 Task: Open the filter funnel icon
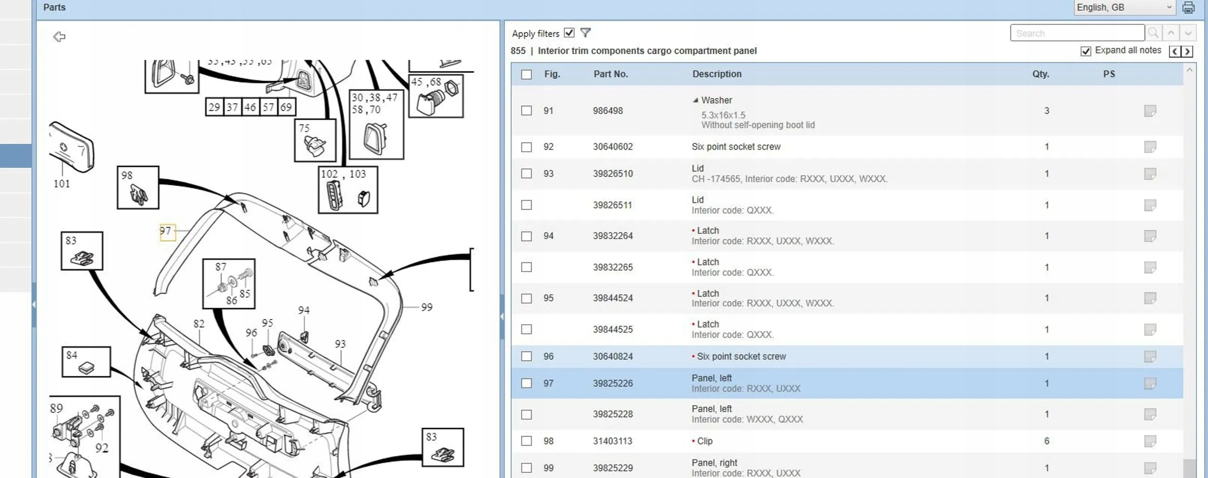coord(585,33)
